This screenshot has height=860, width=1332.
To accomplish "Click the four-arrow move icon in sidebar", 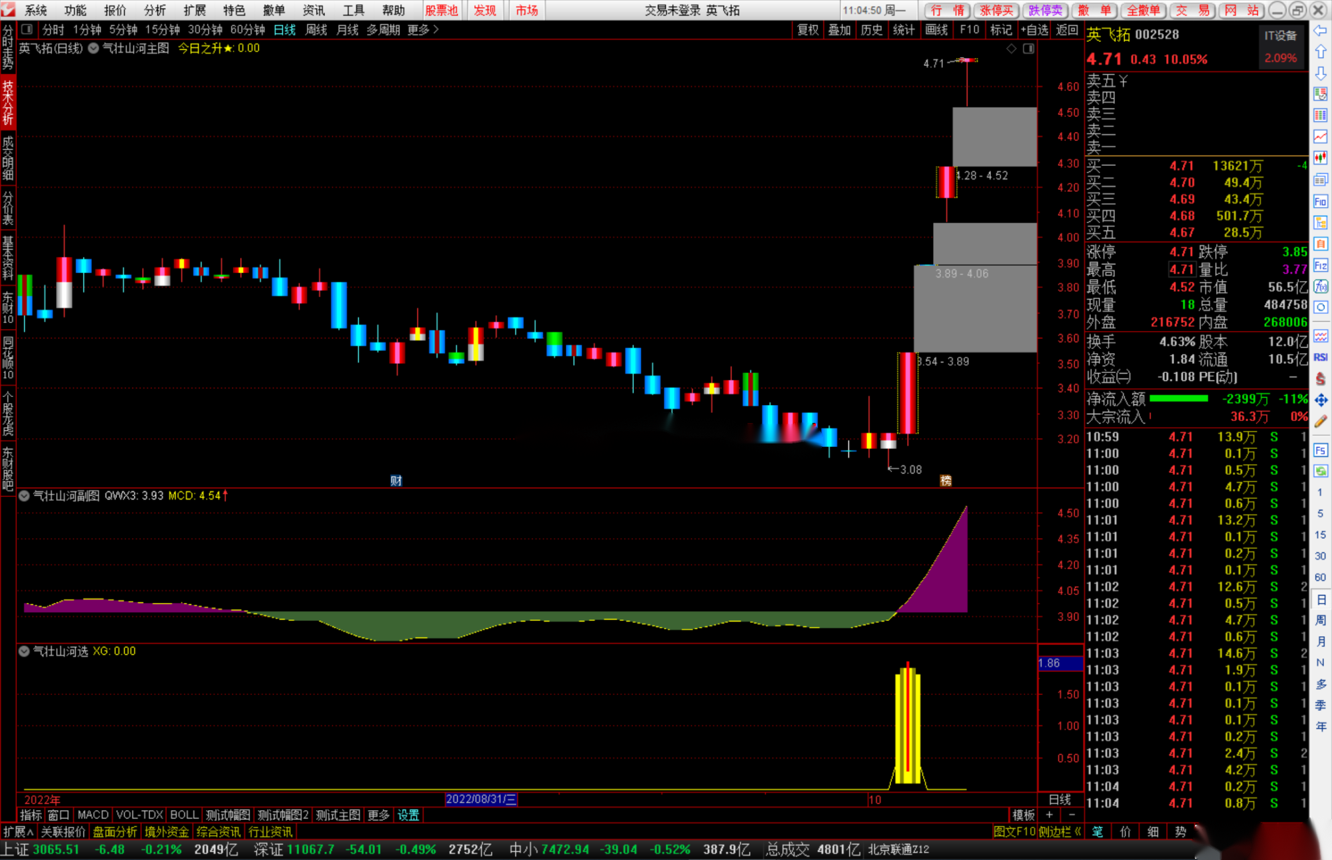I will pyautogui.click(x=1321, y=400).
